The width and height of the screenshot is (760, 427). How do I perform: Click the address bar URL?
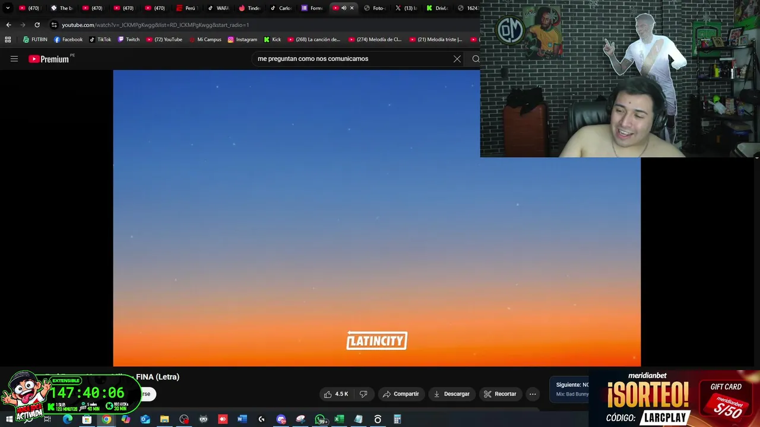[156, 25]
